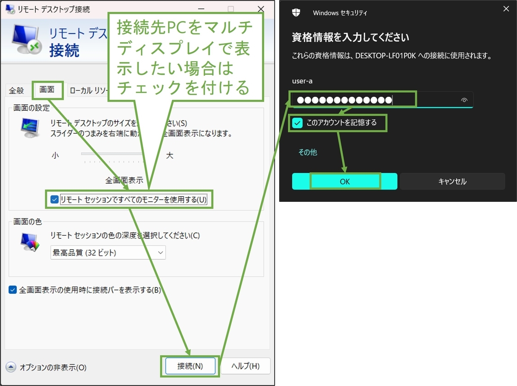517x386 pixels.
Task: Click 資格情報を入力してください heading
Action: coord(350,37)
